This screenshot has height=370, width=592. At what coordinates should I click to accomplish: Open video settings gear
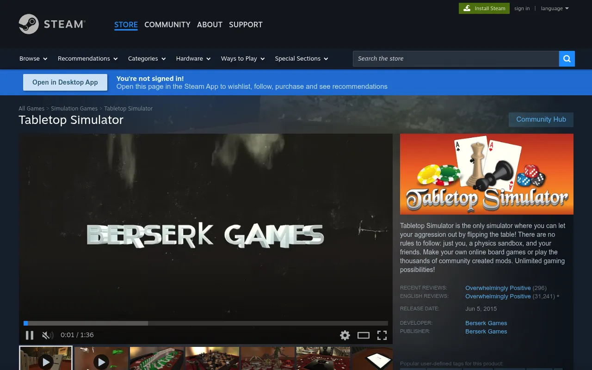[x=345, y=335]
